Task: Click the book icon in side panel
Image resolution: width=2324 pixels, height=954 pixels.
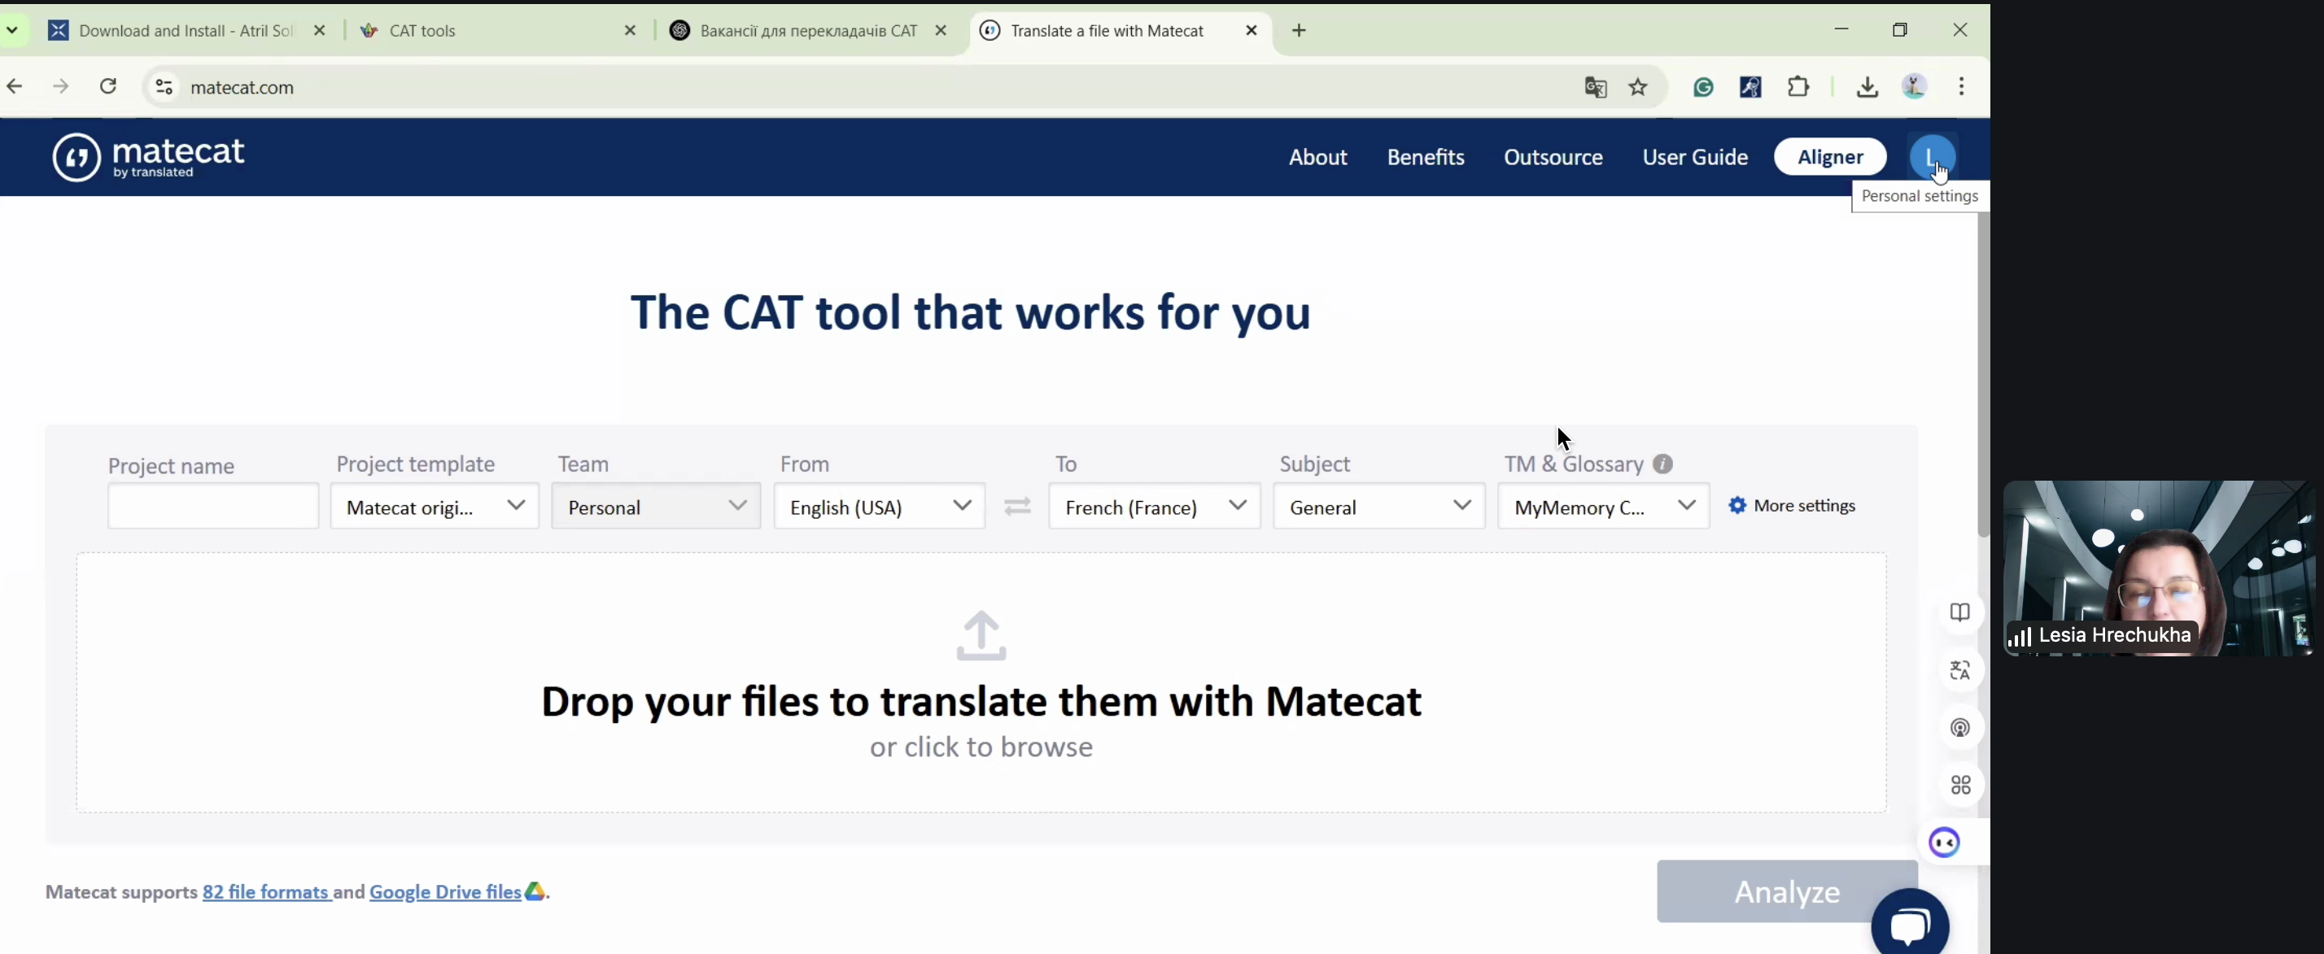Action: click(1959, 613)
